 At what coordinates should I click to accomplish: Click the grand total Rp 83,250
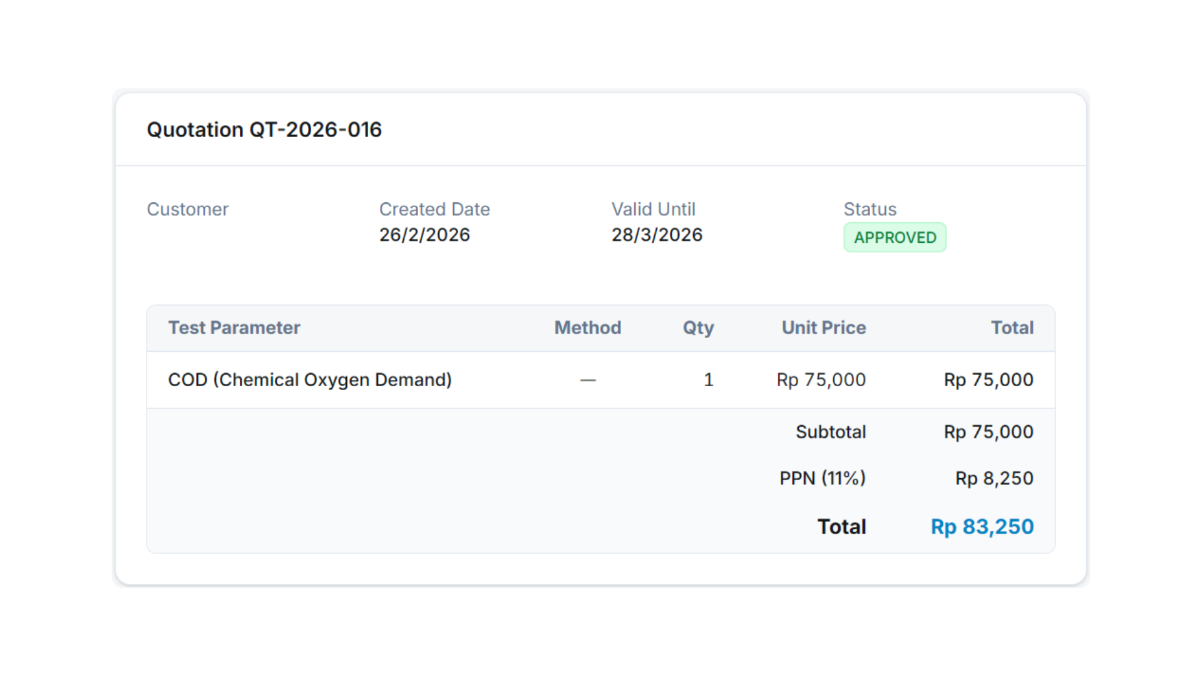tap(982, 526)
